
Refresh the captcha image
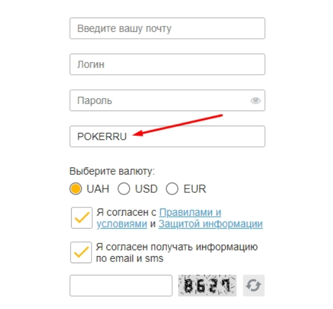click(x=254, y=286)
